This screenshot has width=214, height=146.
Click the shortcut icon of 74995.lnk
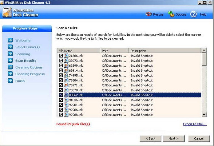pos(66,75)
